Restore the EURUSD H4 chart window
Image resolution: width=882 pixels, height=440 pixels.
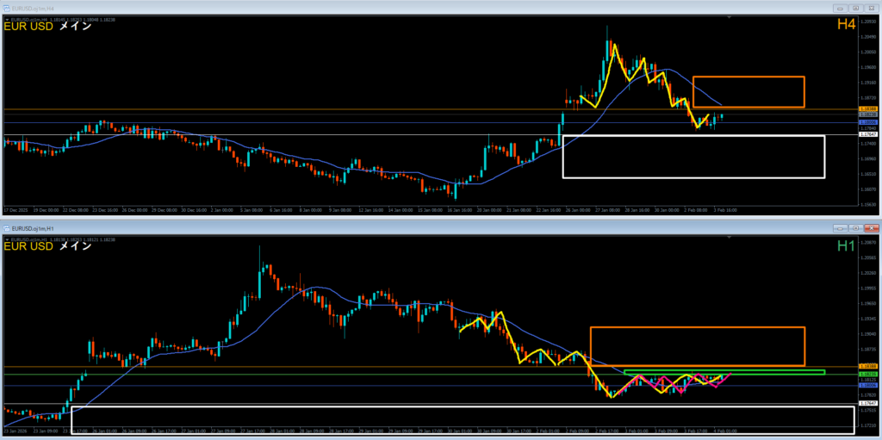[x=855, y=9]
